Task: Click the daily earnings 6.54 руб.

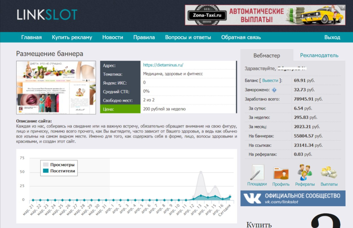Action: coord(303,108)
